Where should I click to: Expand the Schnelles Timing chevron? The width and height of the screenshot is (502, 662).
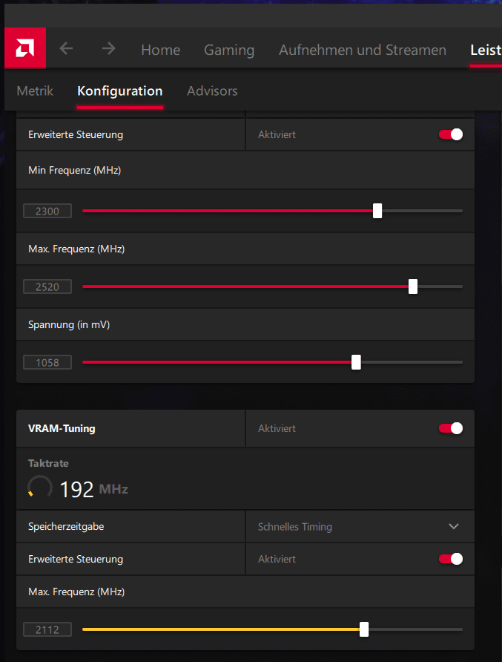[x=454, y=527]
